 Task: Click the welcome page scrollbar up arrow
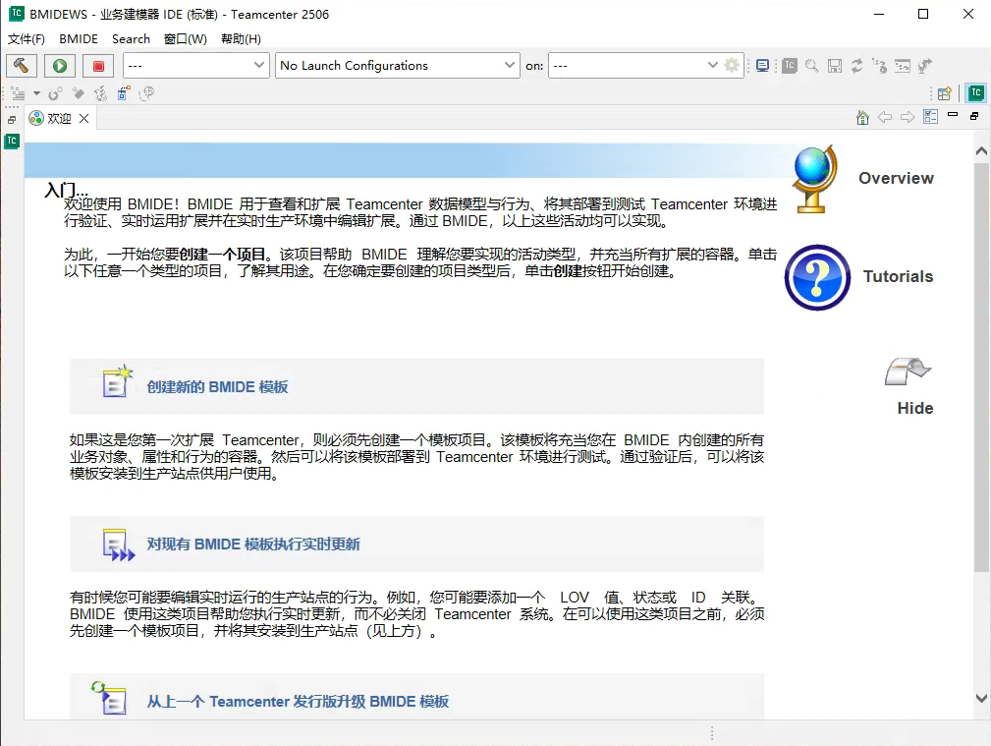[x=981, y=151]
